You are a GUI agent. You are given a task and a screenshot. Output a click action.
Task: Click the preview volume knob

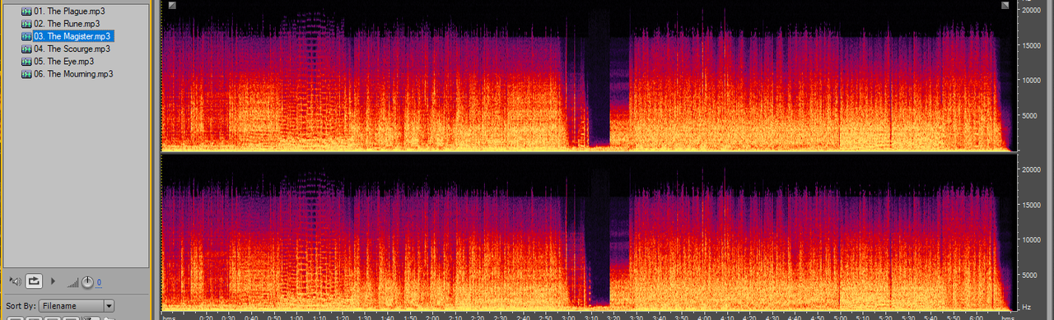click(87, 282)
